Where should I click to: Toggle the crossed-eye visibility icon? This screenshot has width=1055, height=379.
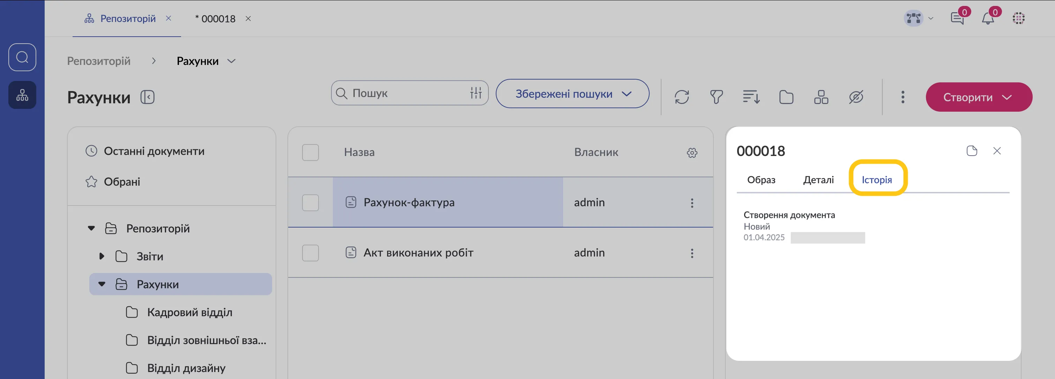click(856, 97)
